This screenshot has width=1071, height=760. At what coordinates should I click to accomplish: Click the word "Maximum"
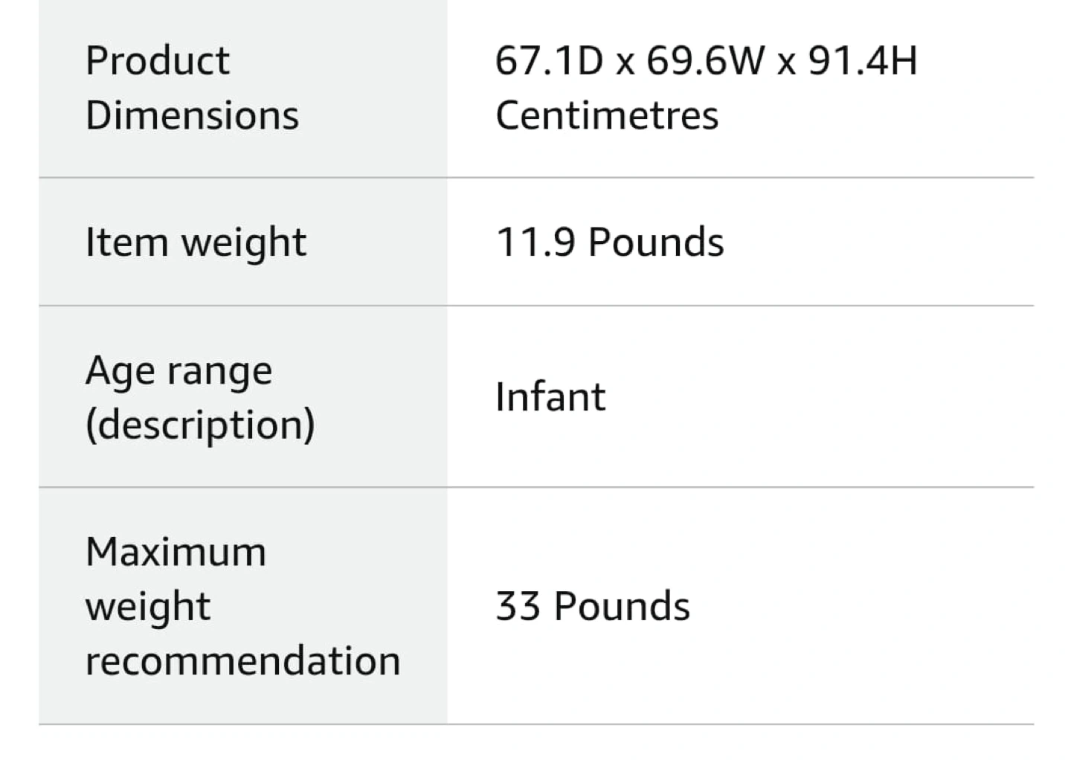click(x=176, y=552)
